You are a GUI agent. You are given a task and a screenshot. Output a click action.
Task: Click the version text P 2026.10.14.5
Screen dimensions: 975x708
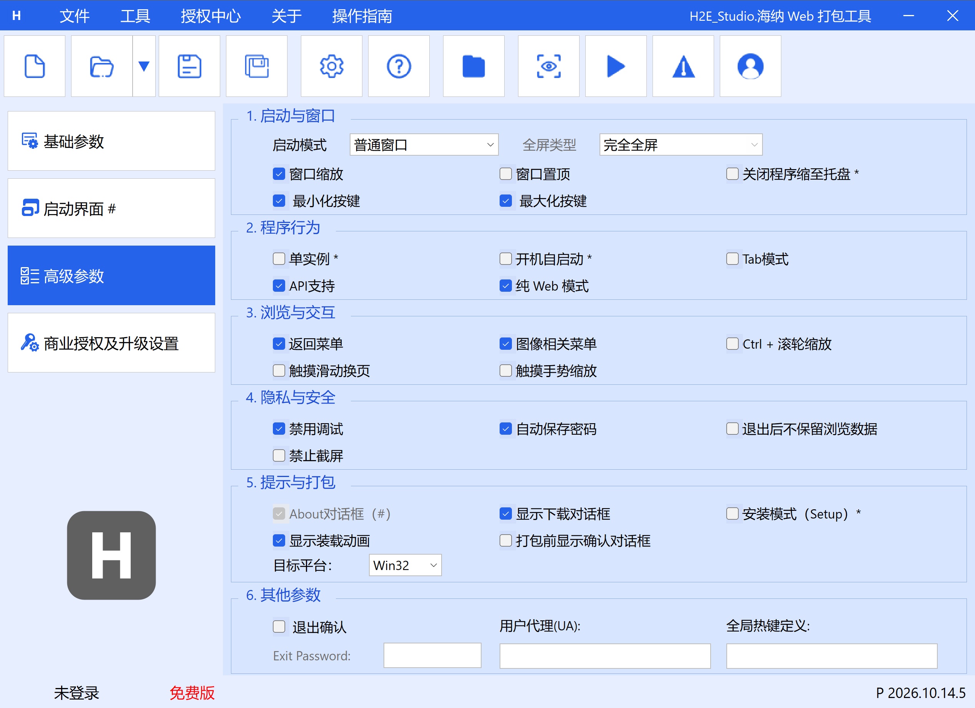(x=920, y=693)
